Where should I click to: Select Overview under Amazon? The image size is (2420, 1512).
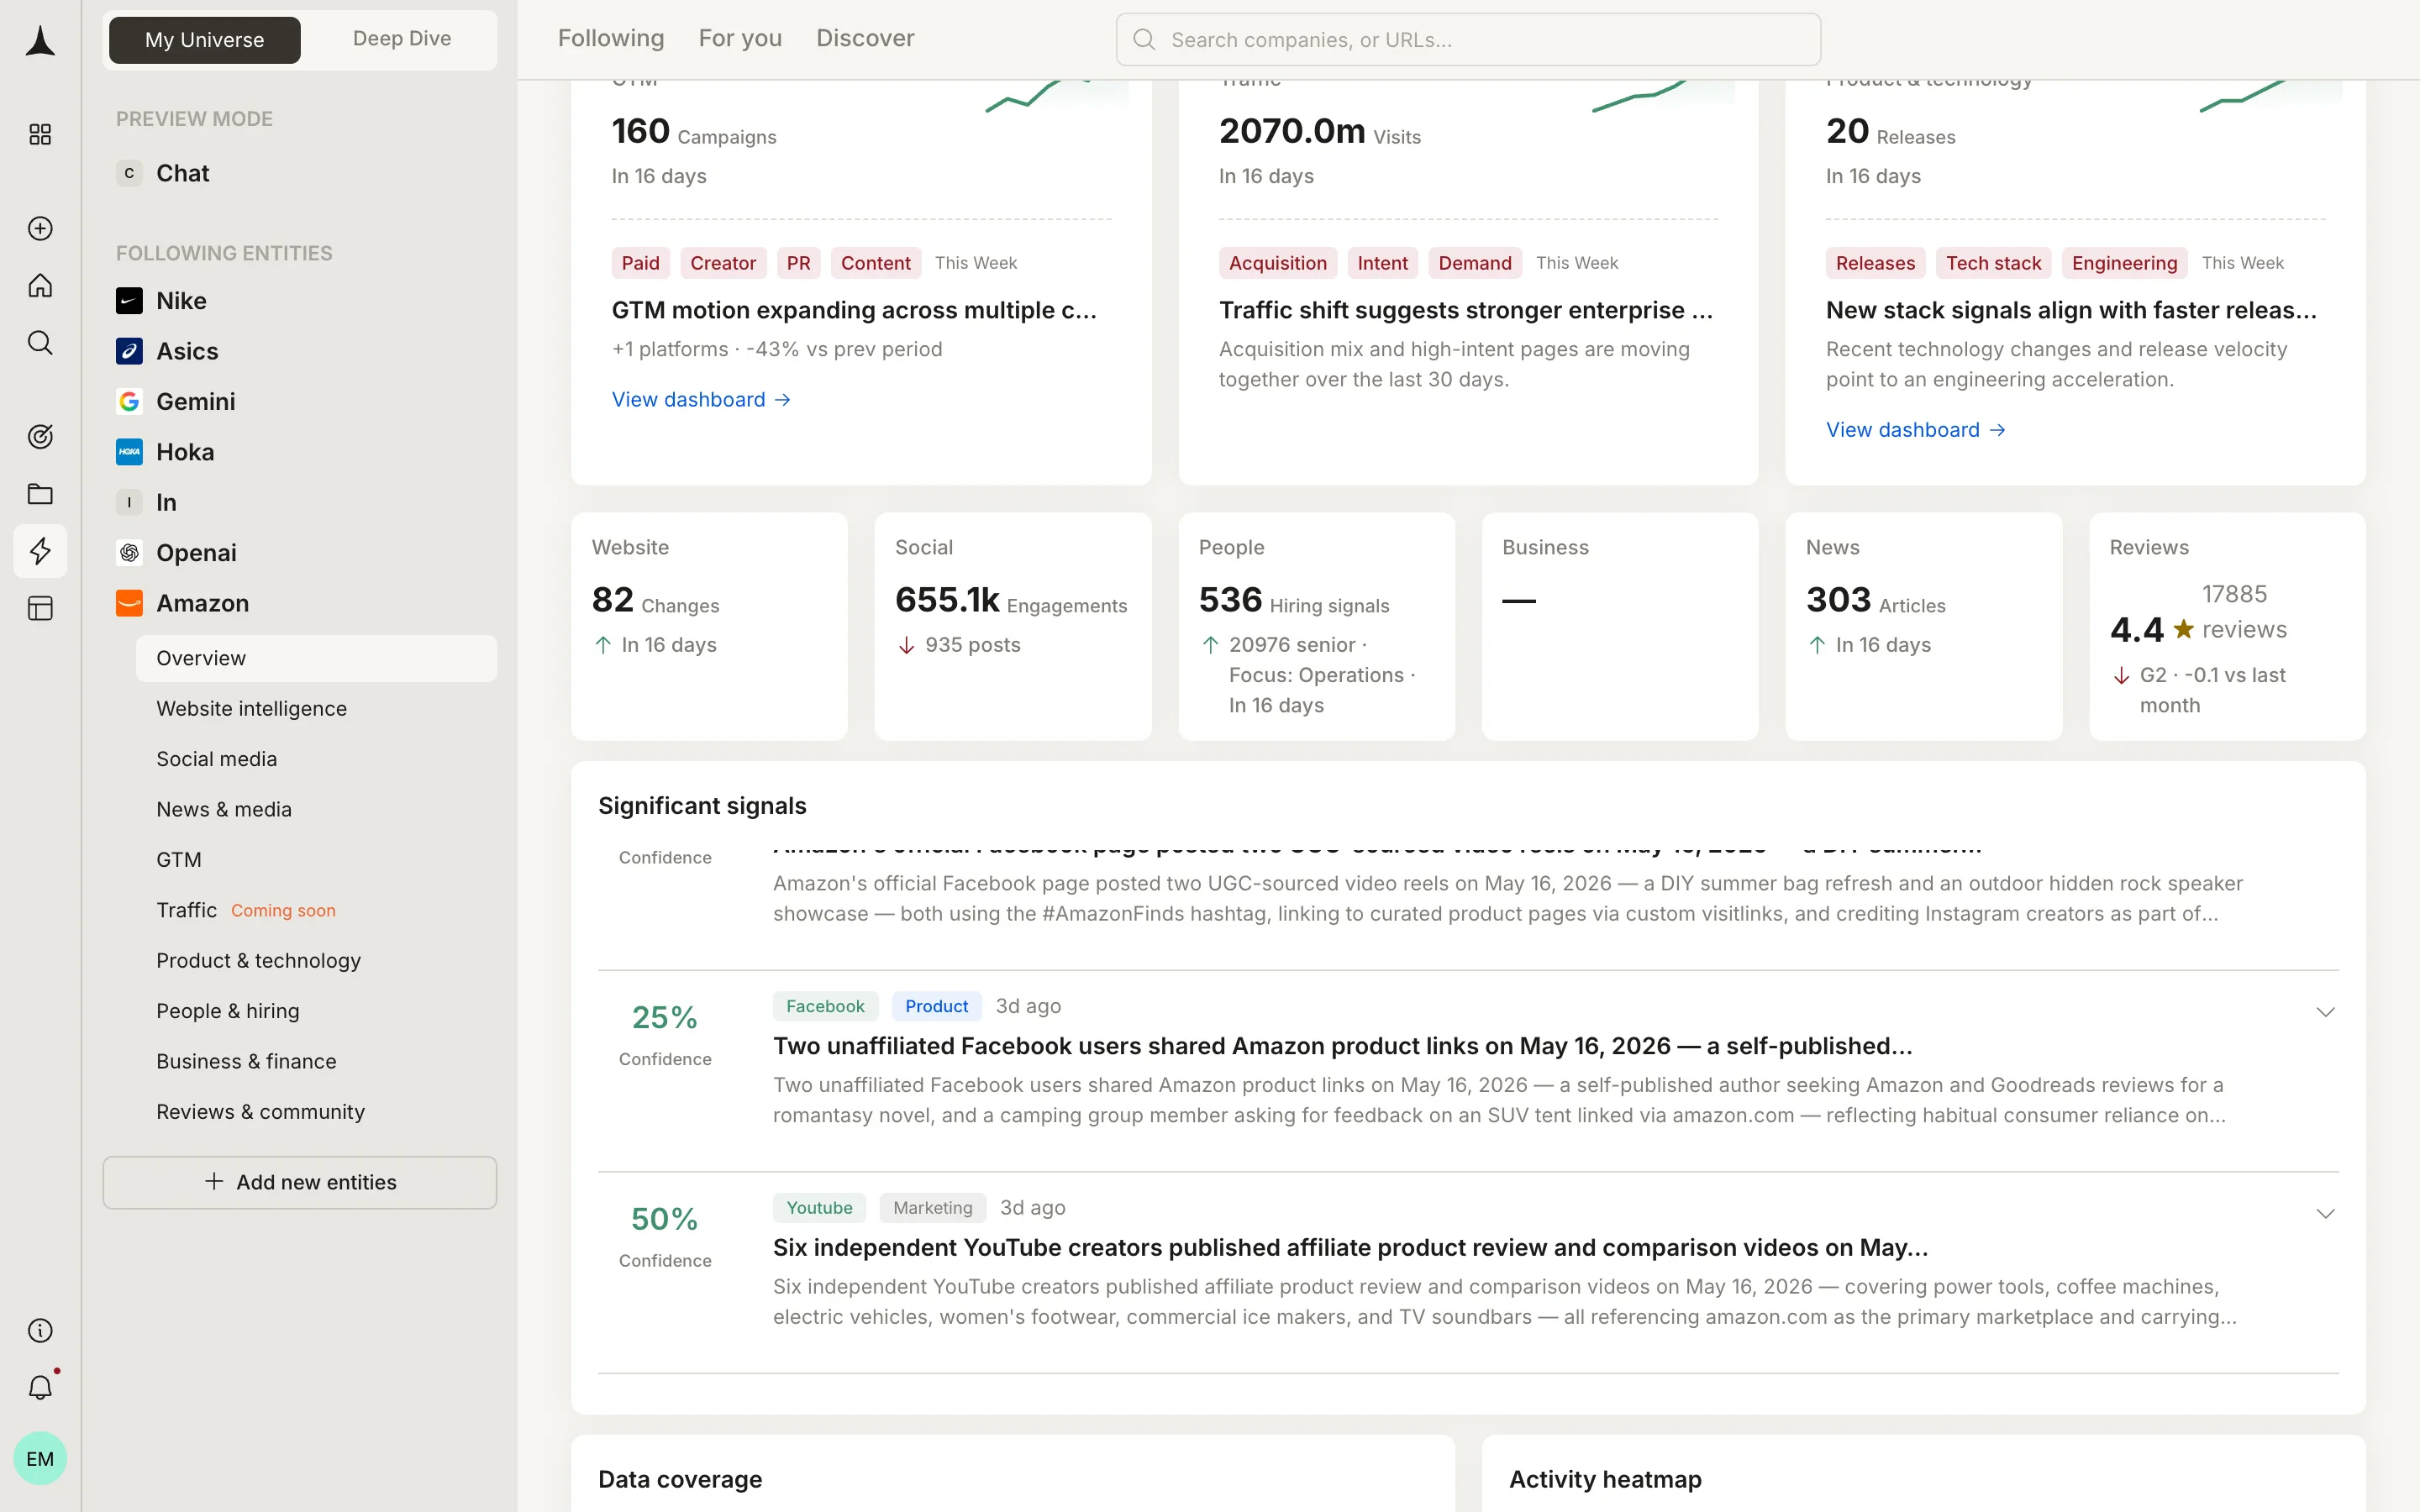click(316, 658)
